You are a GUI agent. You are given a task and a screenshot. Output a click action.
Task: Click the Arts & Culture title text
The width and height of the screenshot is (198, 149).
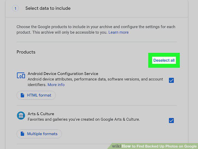(41, 114)
